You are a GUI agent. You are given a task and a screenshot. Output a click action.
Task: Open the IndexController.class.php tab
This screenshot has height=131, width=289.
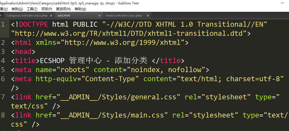[124, 16]
